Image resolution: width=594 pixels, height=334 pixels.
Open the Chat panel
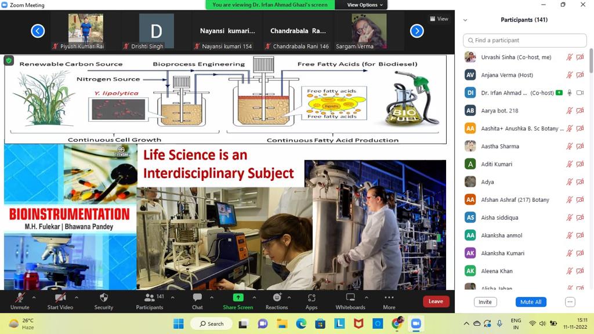(197, 300)
